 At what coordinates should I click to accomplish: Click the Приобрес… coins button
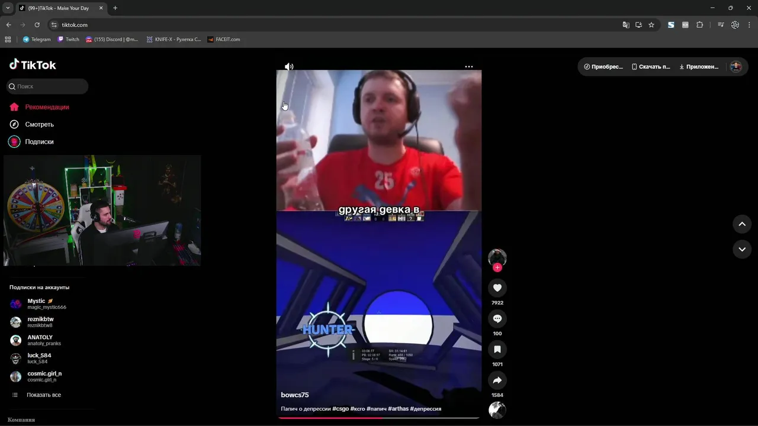pos(603,67)
